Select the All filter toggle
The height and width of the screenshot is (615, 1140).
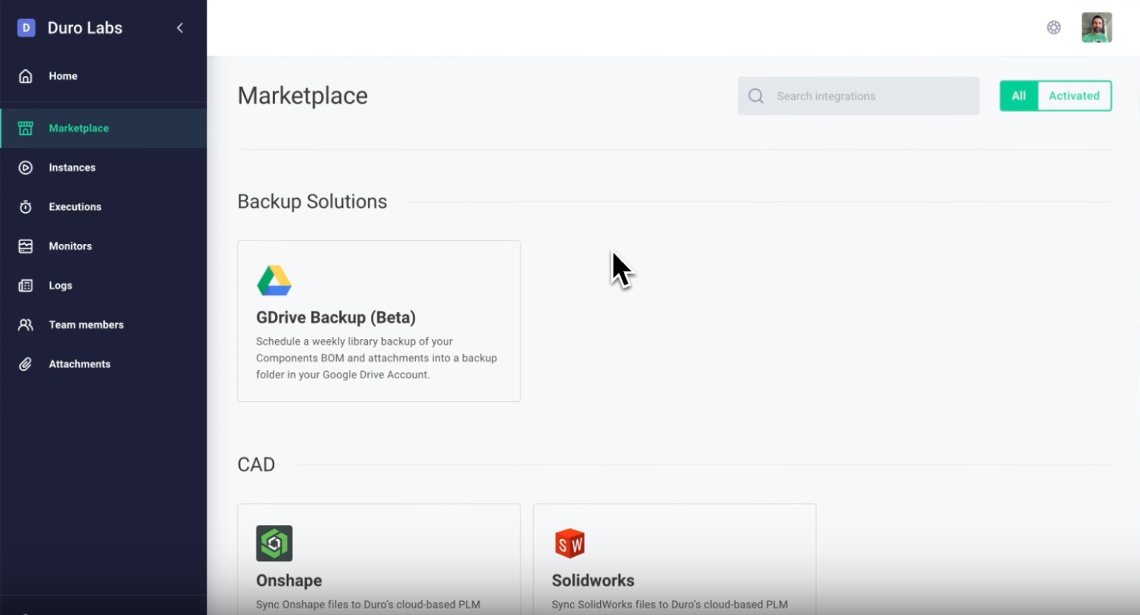[1019, 96]
